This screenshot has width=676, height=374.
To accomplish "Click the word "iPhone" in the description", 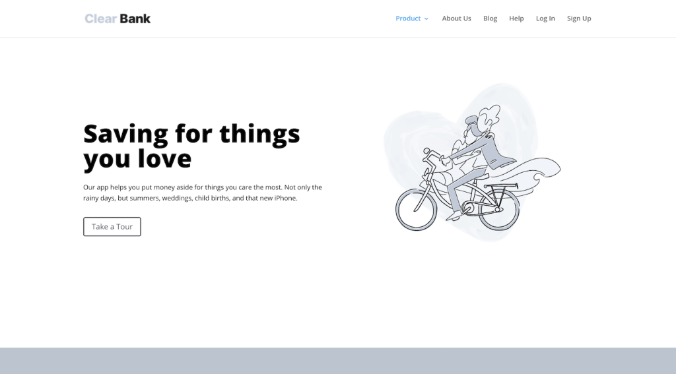I will (285, 198).
